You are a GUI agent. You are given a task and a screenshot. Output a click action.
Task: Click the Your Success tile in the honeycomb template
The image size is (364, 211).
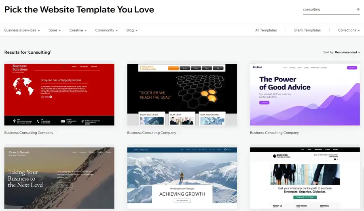coord(152,119)
